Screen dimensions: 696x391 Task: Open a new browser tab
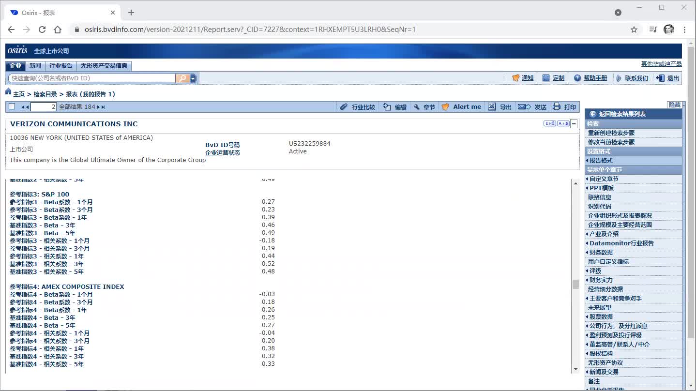tap(131, 13)
